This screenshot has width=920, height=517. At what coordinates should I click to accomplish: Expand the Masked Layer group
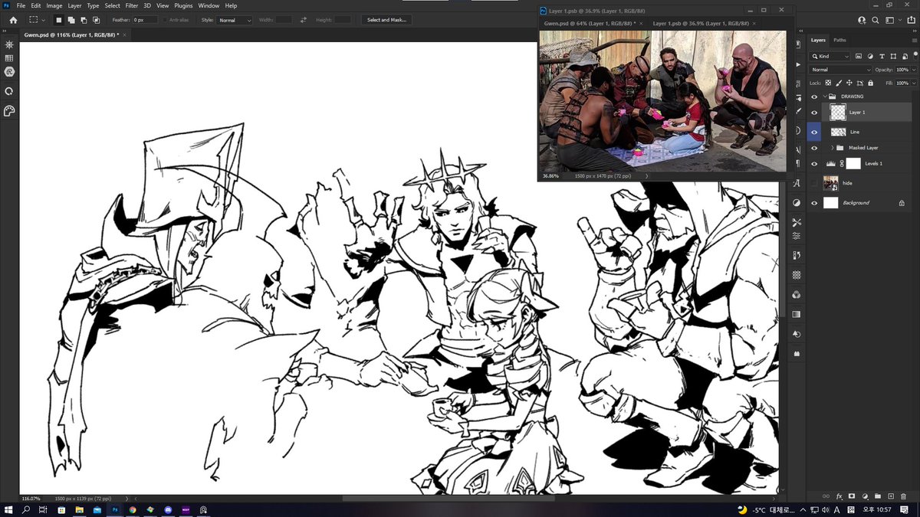(x=833, y=148)
